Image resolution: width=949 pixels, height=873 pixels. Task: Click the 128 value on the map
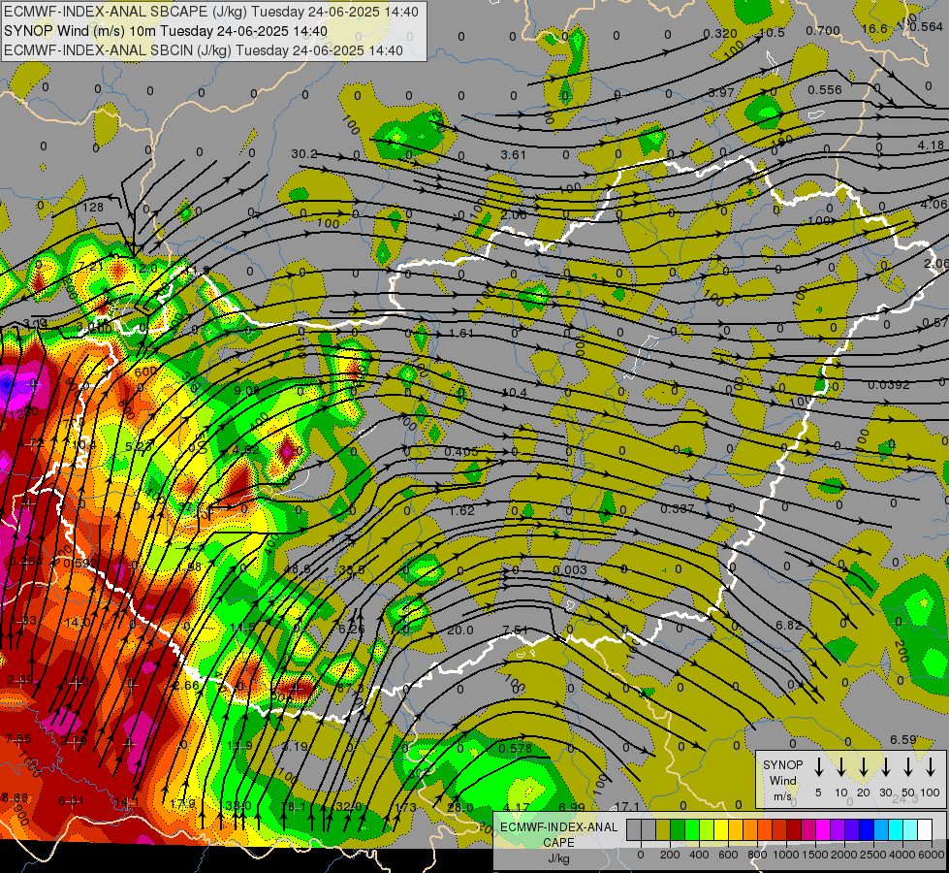[93, 208]
